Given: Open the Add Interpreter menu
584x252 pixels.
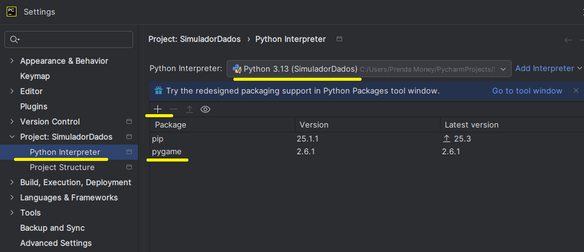Looking at the screenshot, I should click(548, 69).
